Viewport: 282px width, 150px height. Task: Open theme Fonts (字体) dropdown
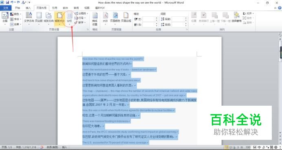tap(15, 19)
